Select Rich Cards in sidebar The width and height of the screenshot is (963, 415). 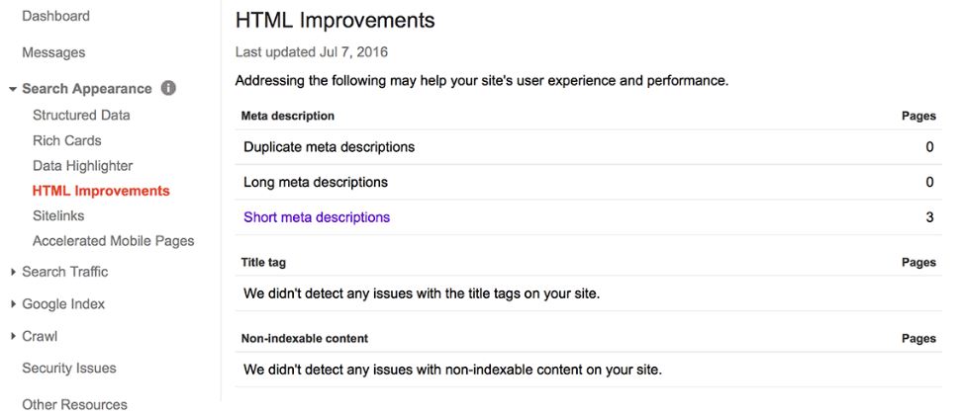click(x=66, y=140)
